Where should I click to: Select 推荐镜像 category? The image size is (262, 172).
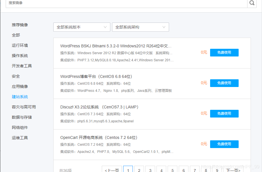[x=20, y=25]
